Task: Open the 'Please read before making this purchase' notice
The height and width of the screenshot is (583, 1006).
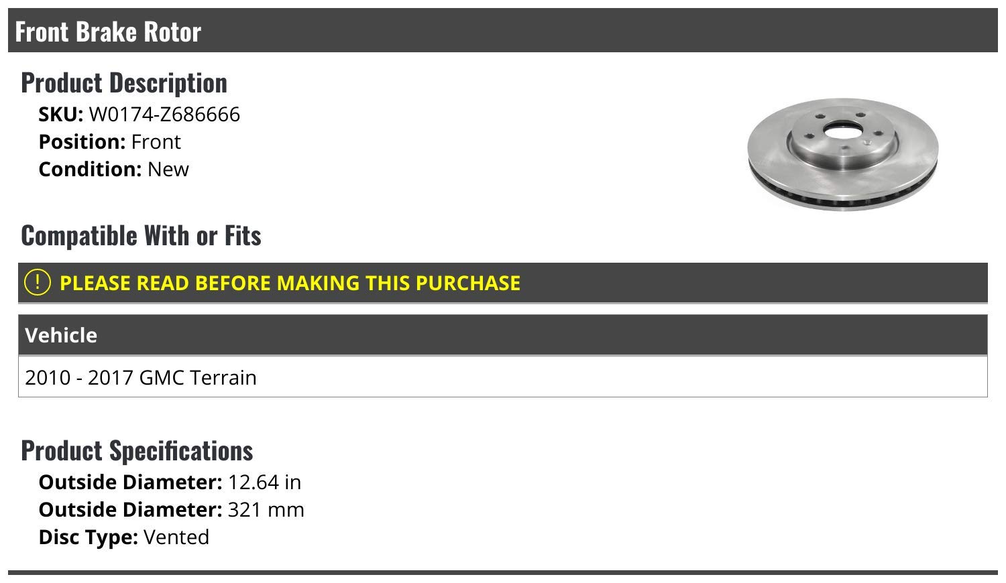Action: point(290,283)
